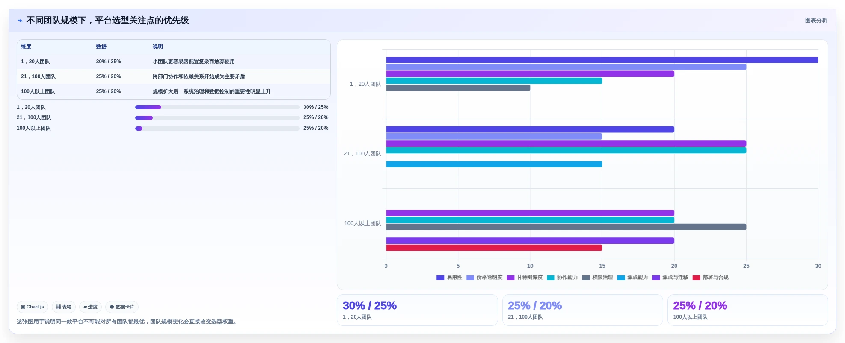Click the 图表分析 label in the header
The image size is (845, 343).
(x=816, y=21)
